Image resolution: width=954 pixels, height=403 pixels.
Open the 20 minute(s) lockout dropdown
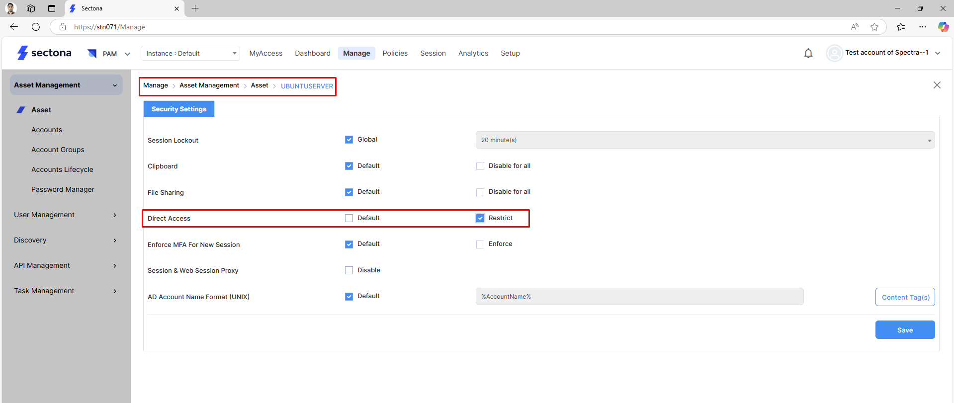705,140
